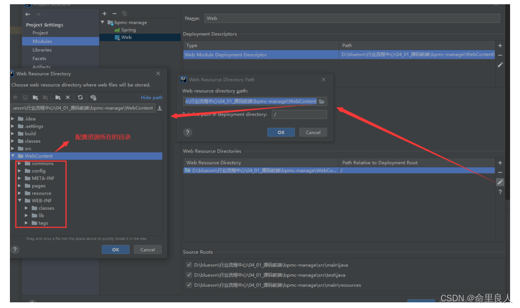Expand the commons folder
Image resolution: width=520 pixels, height=308 pixels.
[19, 163]
